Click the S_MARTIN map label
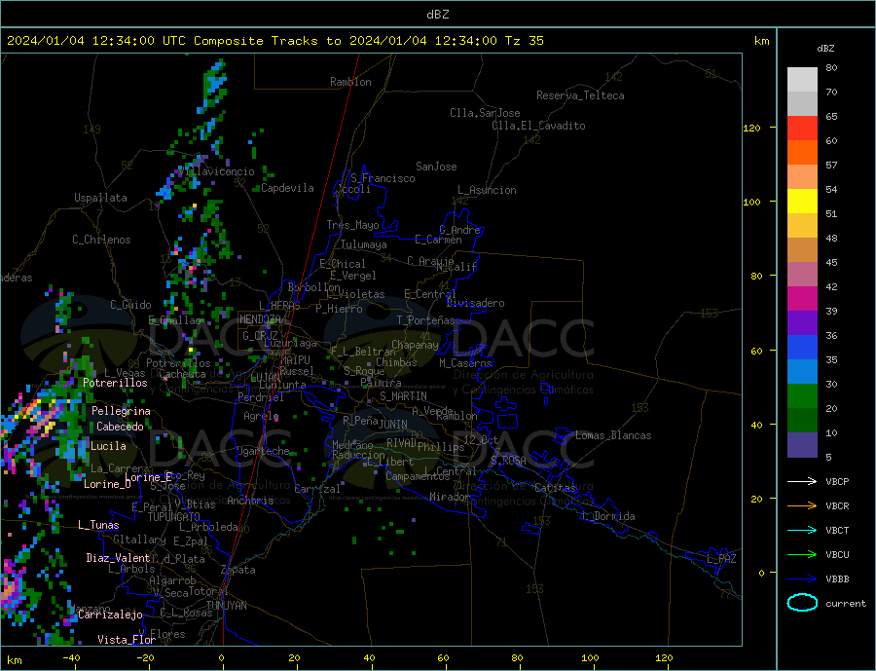This screenshot has height=671, width=876. (x=403, y=396)
